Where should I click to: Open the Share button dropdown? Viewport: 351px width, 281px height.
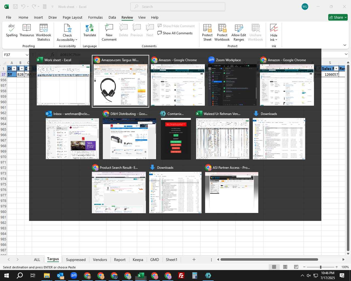(346, 17)
